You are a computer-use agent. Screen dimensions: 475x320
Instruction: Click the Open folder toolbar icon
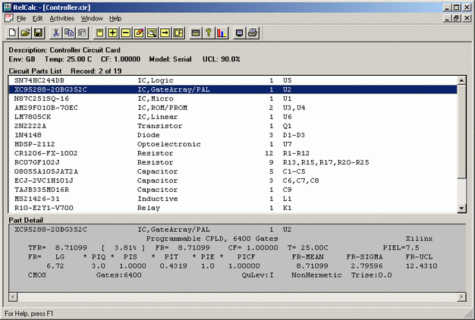pyautogui.click(x=25, y=33)
